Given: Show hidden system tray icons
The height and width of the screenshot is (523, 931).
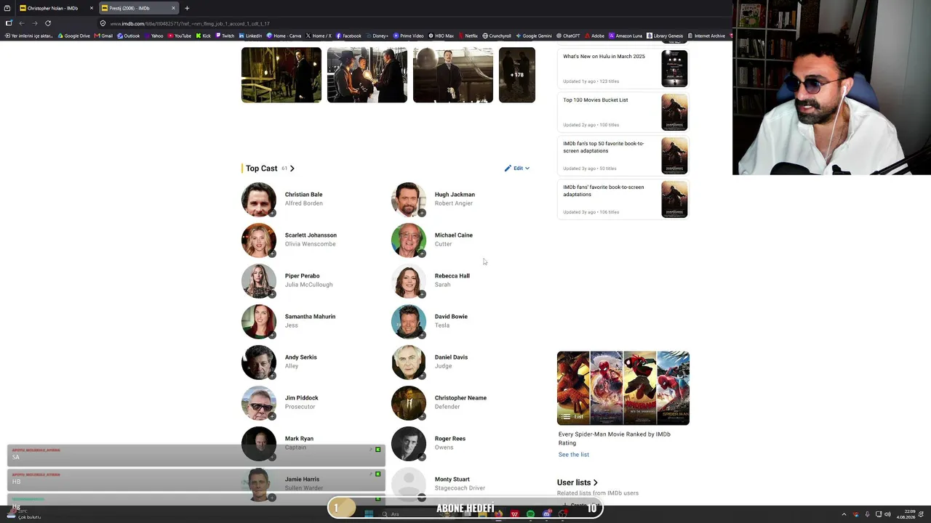Looking at the screenshot, I should click(x=844, y=514).
